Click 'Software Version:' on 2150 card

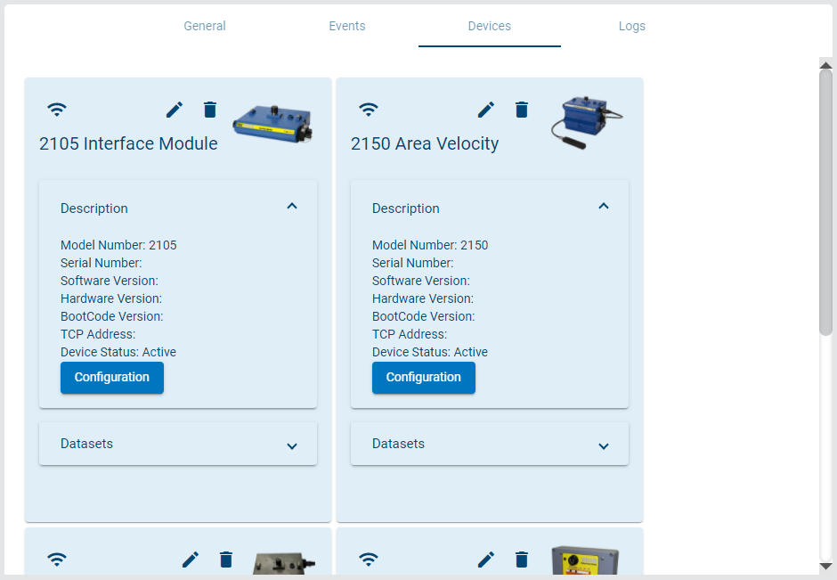click(x=421, y=281)
